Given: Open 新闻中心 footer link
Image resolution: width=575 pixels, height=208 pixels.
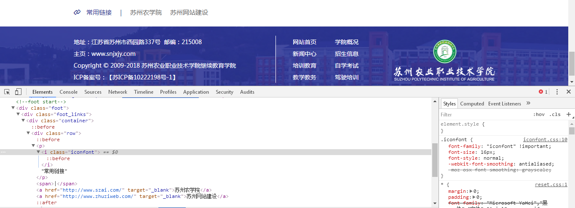Looking at the screenshot, I should pyautogui.click(x=305, y=54).
